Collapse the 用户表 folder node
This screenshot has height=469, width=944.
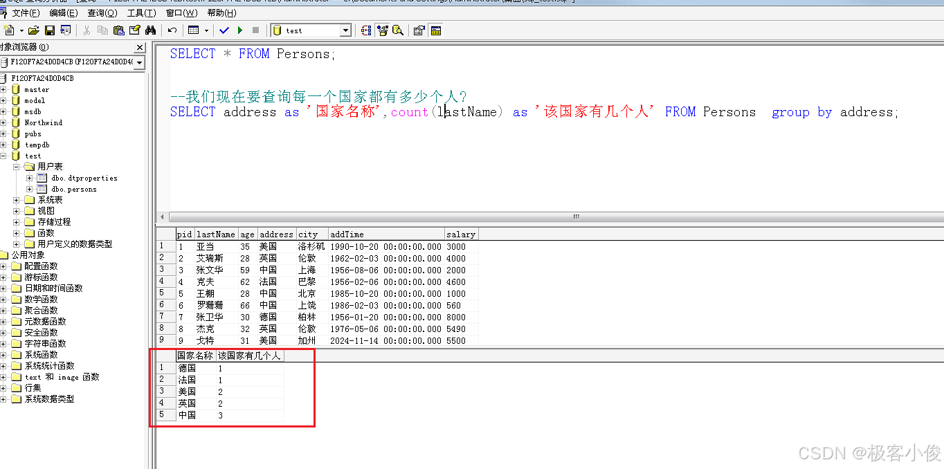[x=17, y=167]
